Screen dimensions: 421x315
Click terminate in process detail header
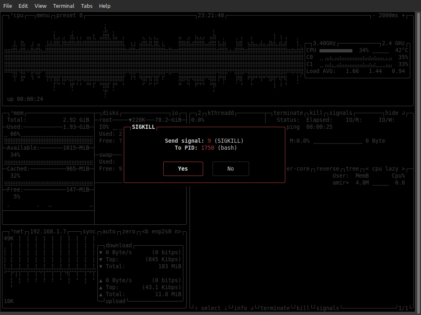point(288,113)
